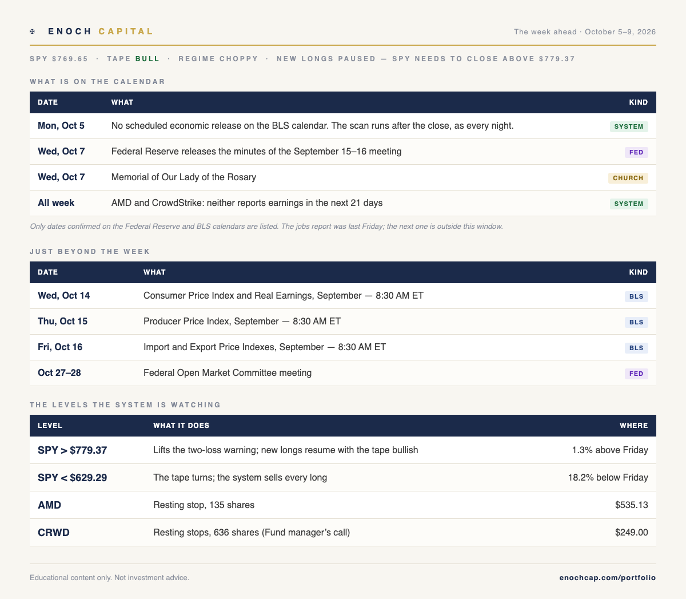Click FED tag in Wed, Oct 7 row

[636, 152]
